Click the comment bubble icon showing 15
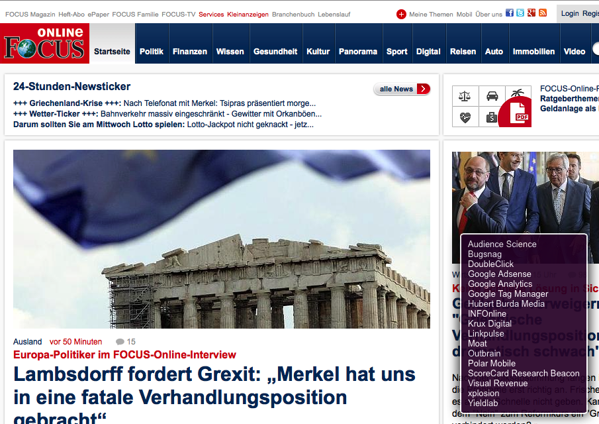Screen dimensions: 599x424 coord(120,342)
